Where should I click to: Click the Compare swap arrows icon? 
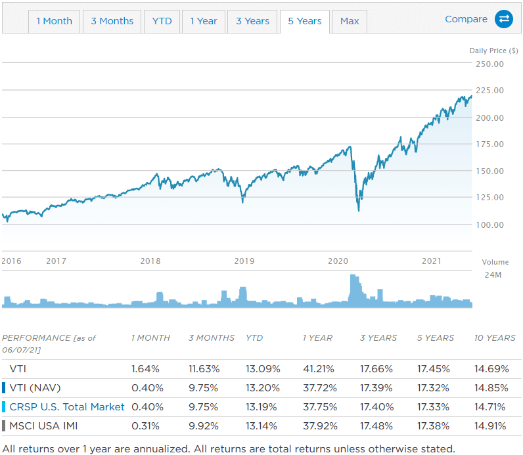pyautogui.click(x=504, y=19)
